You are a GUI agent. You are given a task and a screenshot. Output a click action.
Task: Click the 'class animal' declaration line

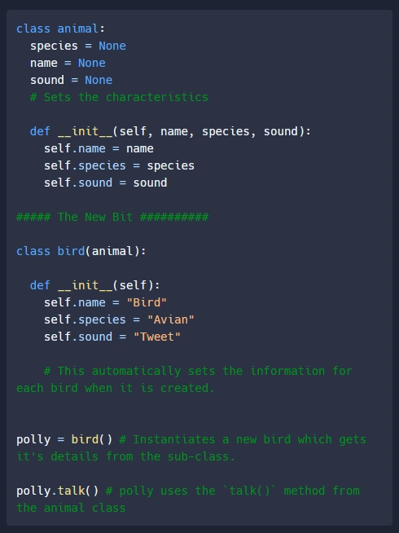[61, 29]
